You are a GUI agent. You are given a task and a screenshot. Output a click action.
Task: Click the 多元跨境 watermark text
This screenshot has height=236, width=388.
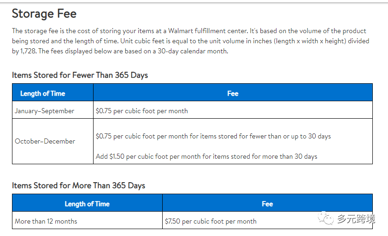tap(356, 219)
